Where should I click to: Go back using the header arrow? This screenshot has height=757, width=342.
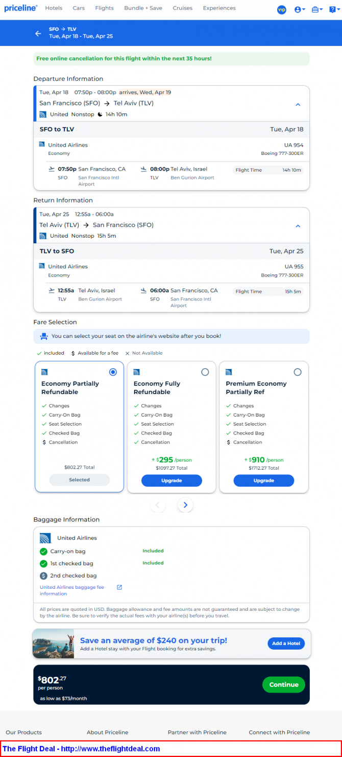coord(38,33)
